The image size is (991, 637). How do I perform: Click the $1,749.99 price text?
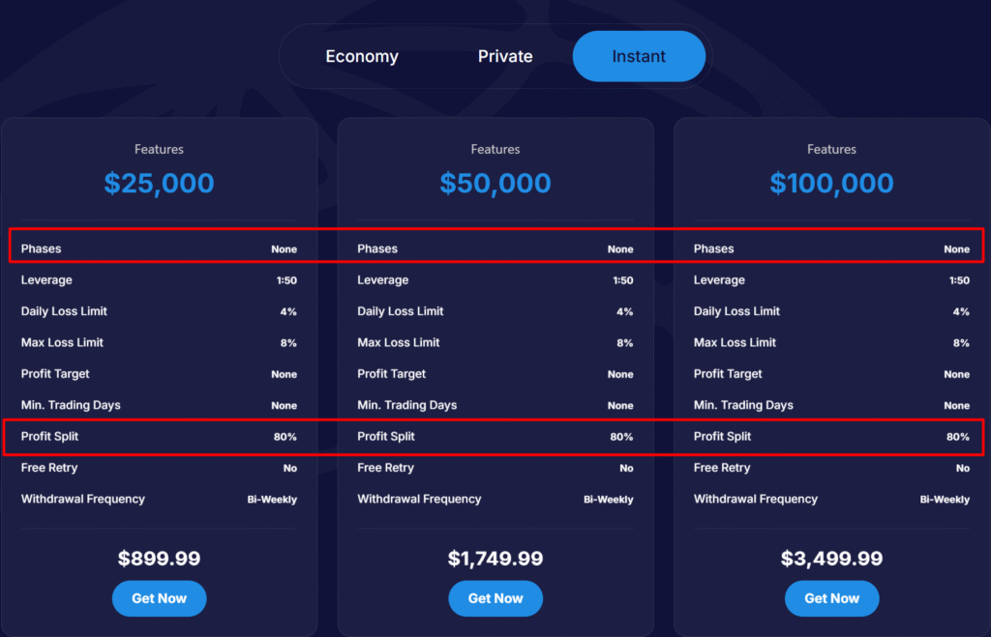495,558
